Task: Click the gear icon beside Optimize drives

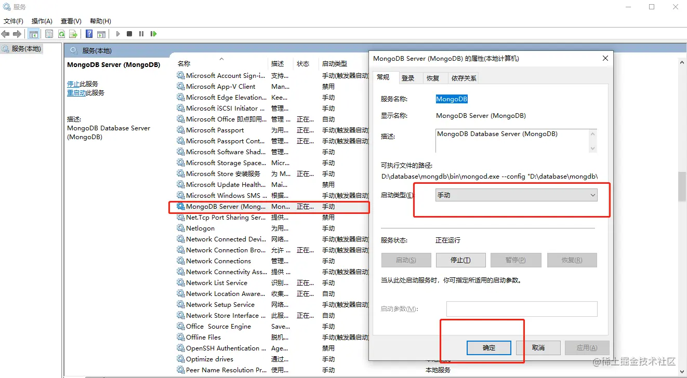Action: (181, 359)
